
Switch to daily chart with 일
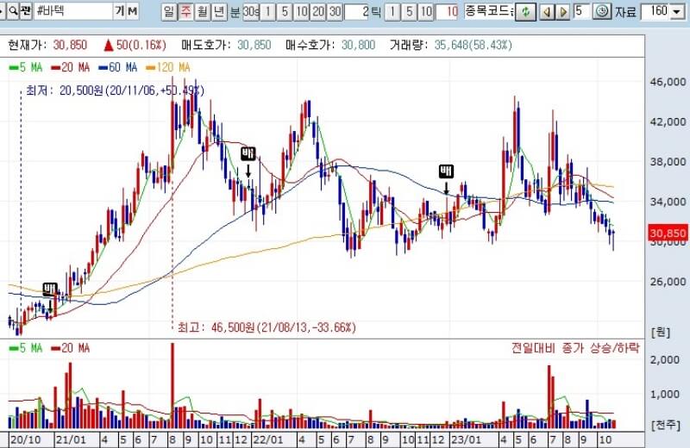click(x=169, y=11)
